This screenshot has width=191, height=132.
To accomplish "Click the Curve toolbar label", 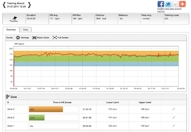I will 9,38.
